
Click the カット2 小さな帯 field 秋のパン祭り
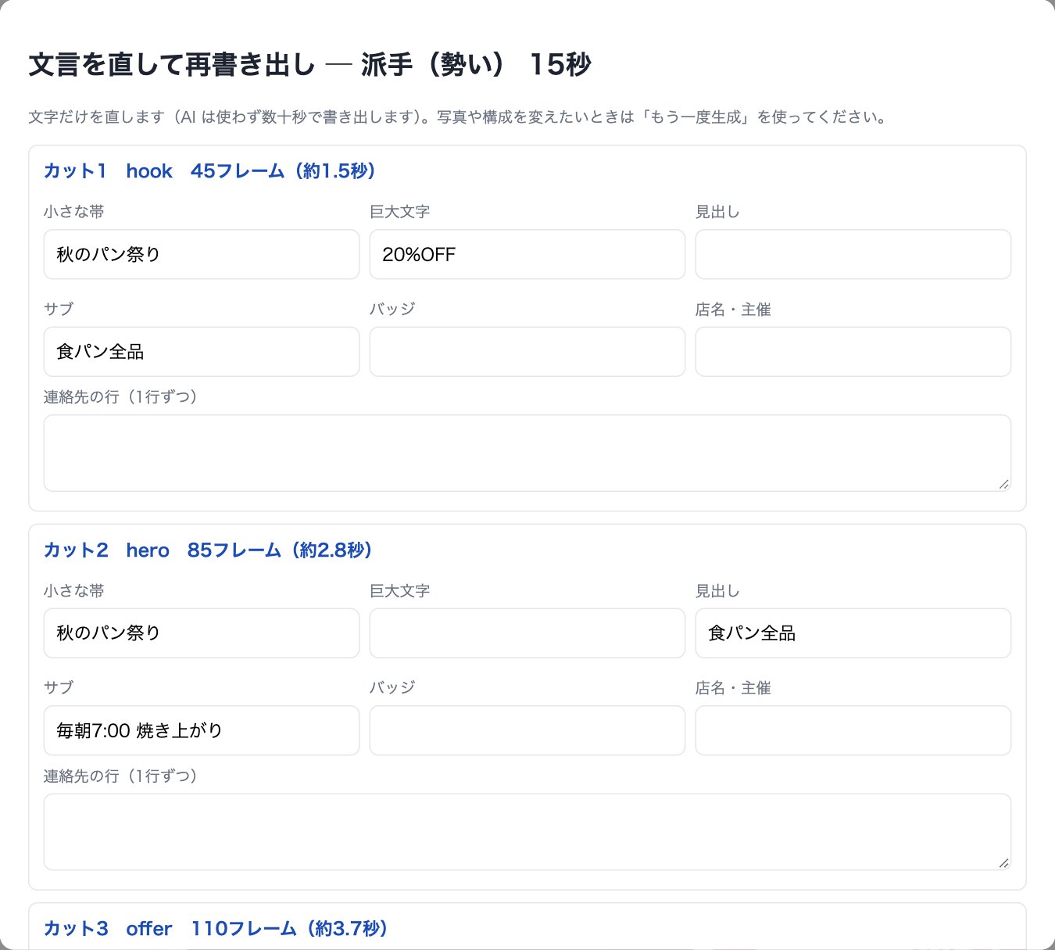(x=202, y=633)
